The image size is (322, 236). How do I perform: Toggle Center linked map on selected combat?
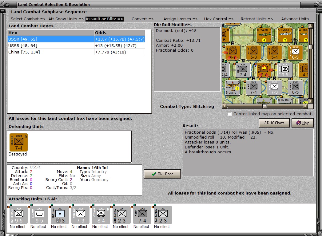point(230,114)
